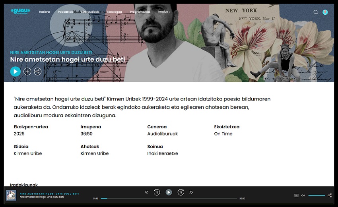Click Kirmen Uribe under Gidoia
The height and width of the screenshot is (207, 338).
click(x=27, y=153)
